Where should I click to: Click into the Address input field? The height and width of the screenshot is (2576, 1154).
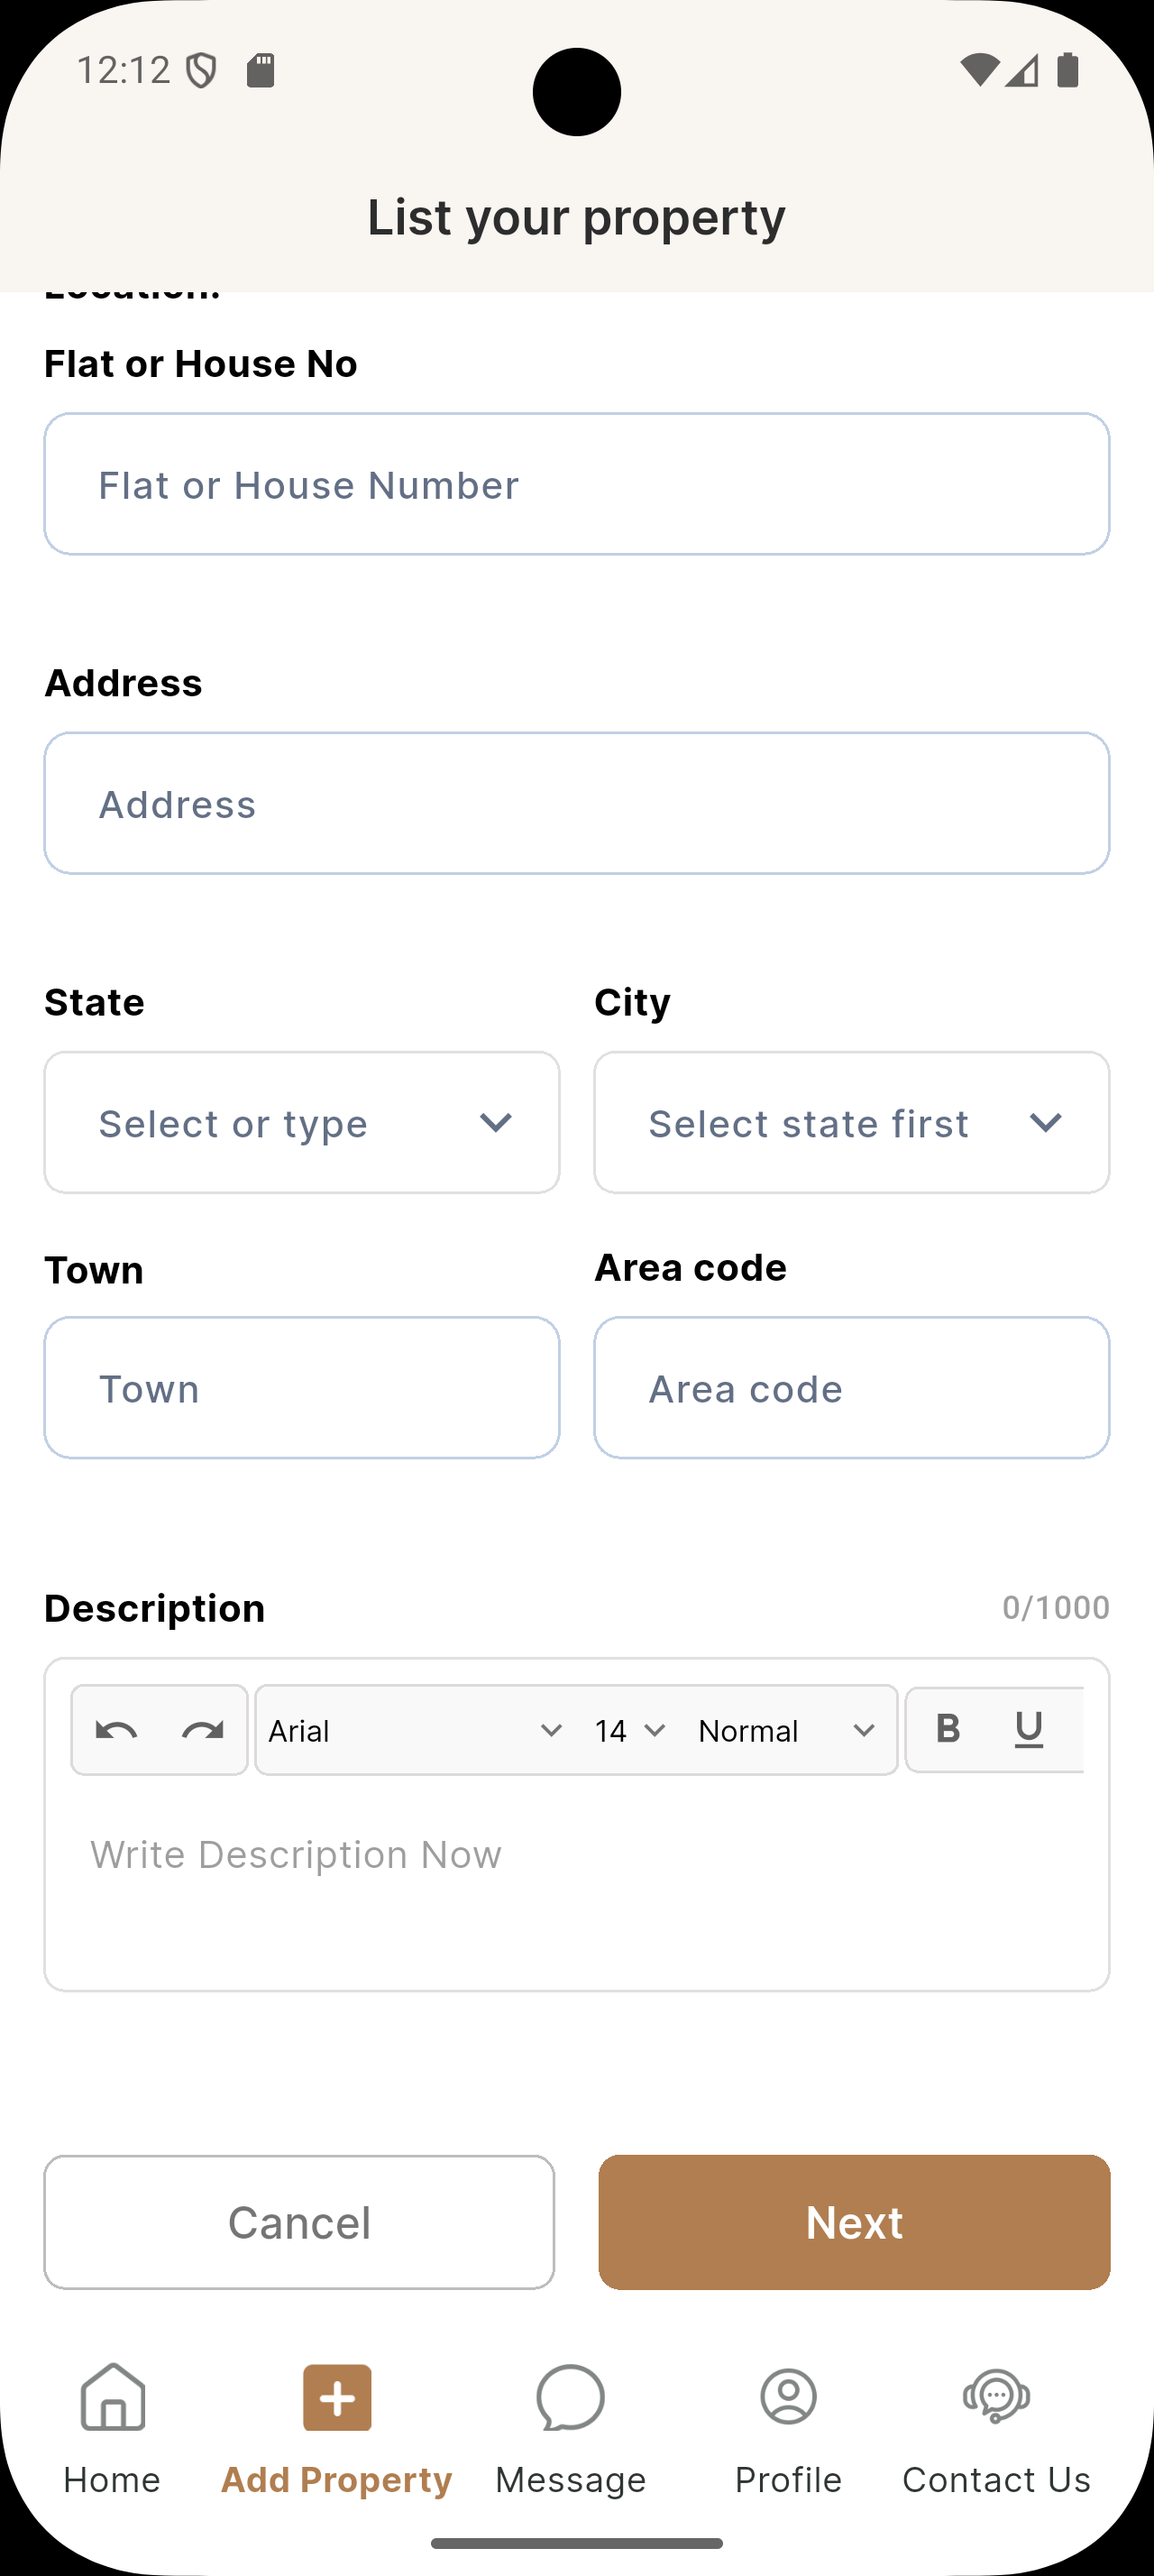tap(576, 804)
